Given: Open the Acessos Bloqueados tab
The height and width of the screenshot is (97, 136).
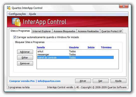Looking at the screenshot, I should (x=64, y=31).
